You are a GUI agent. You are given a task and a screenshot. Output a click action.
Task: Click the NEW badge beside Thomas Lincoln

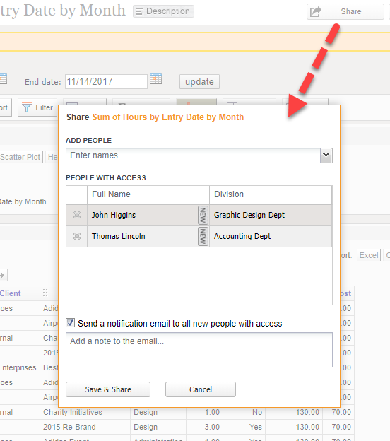point(203,236)
